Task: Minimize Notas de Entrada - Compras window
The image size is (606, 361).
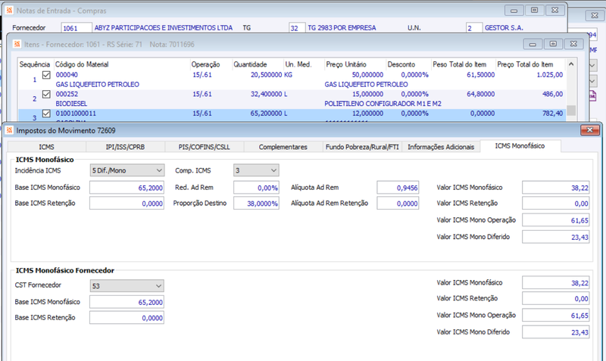Action: pyautogui.click(x=514, y=11)
